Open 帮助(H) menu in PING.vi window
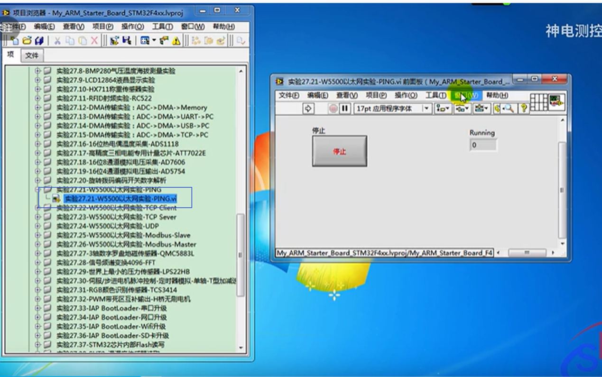Image resolution: width=602 pixels, height=377 pixels. (497, 95)
